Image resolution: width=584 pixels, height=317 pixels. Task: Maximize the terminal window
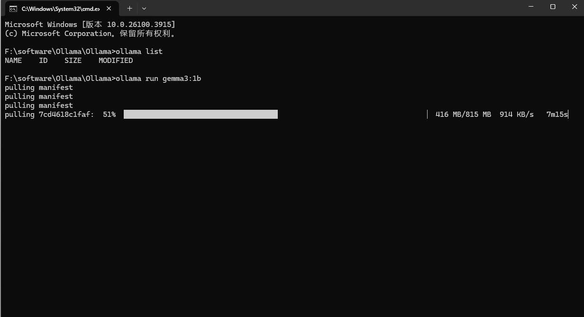coord(553,7)
